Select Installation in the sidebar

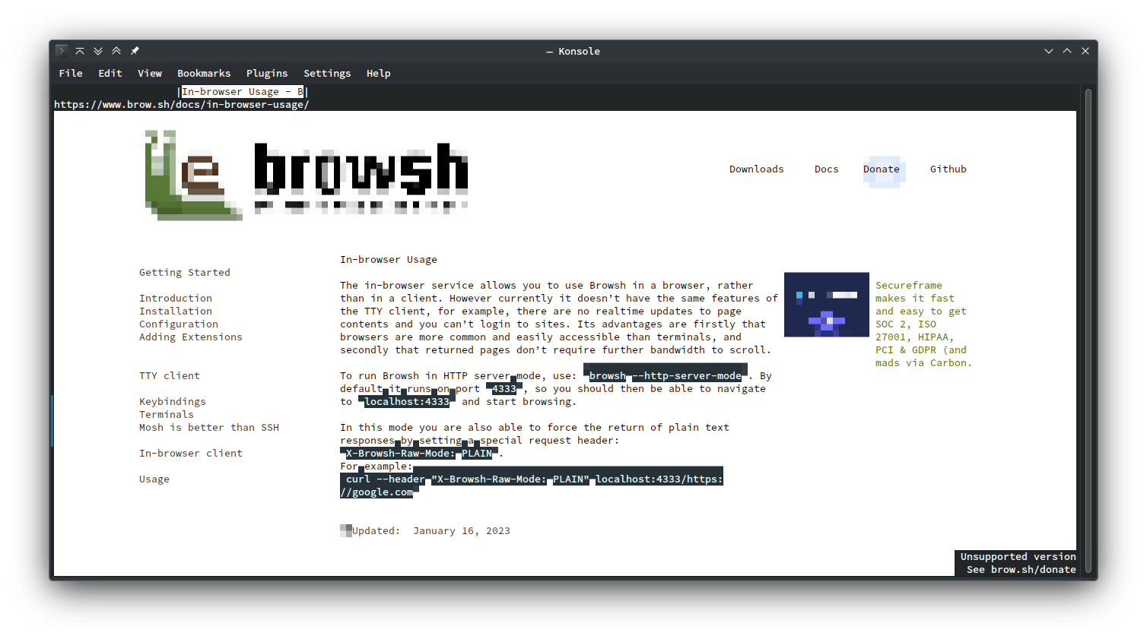click(x=176, y=311)
